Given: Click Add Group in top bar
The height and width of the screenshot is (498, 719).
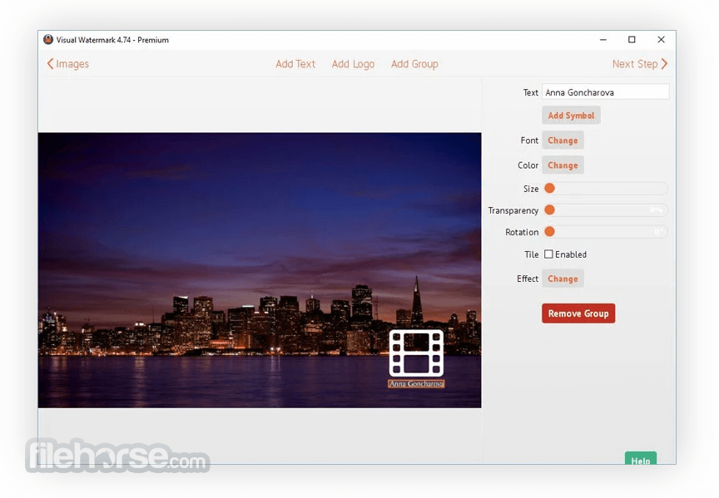Looking at the screenshot, I should 414,64.
